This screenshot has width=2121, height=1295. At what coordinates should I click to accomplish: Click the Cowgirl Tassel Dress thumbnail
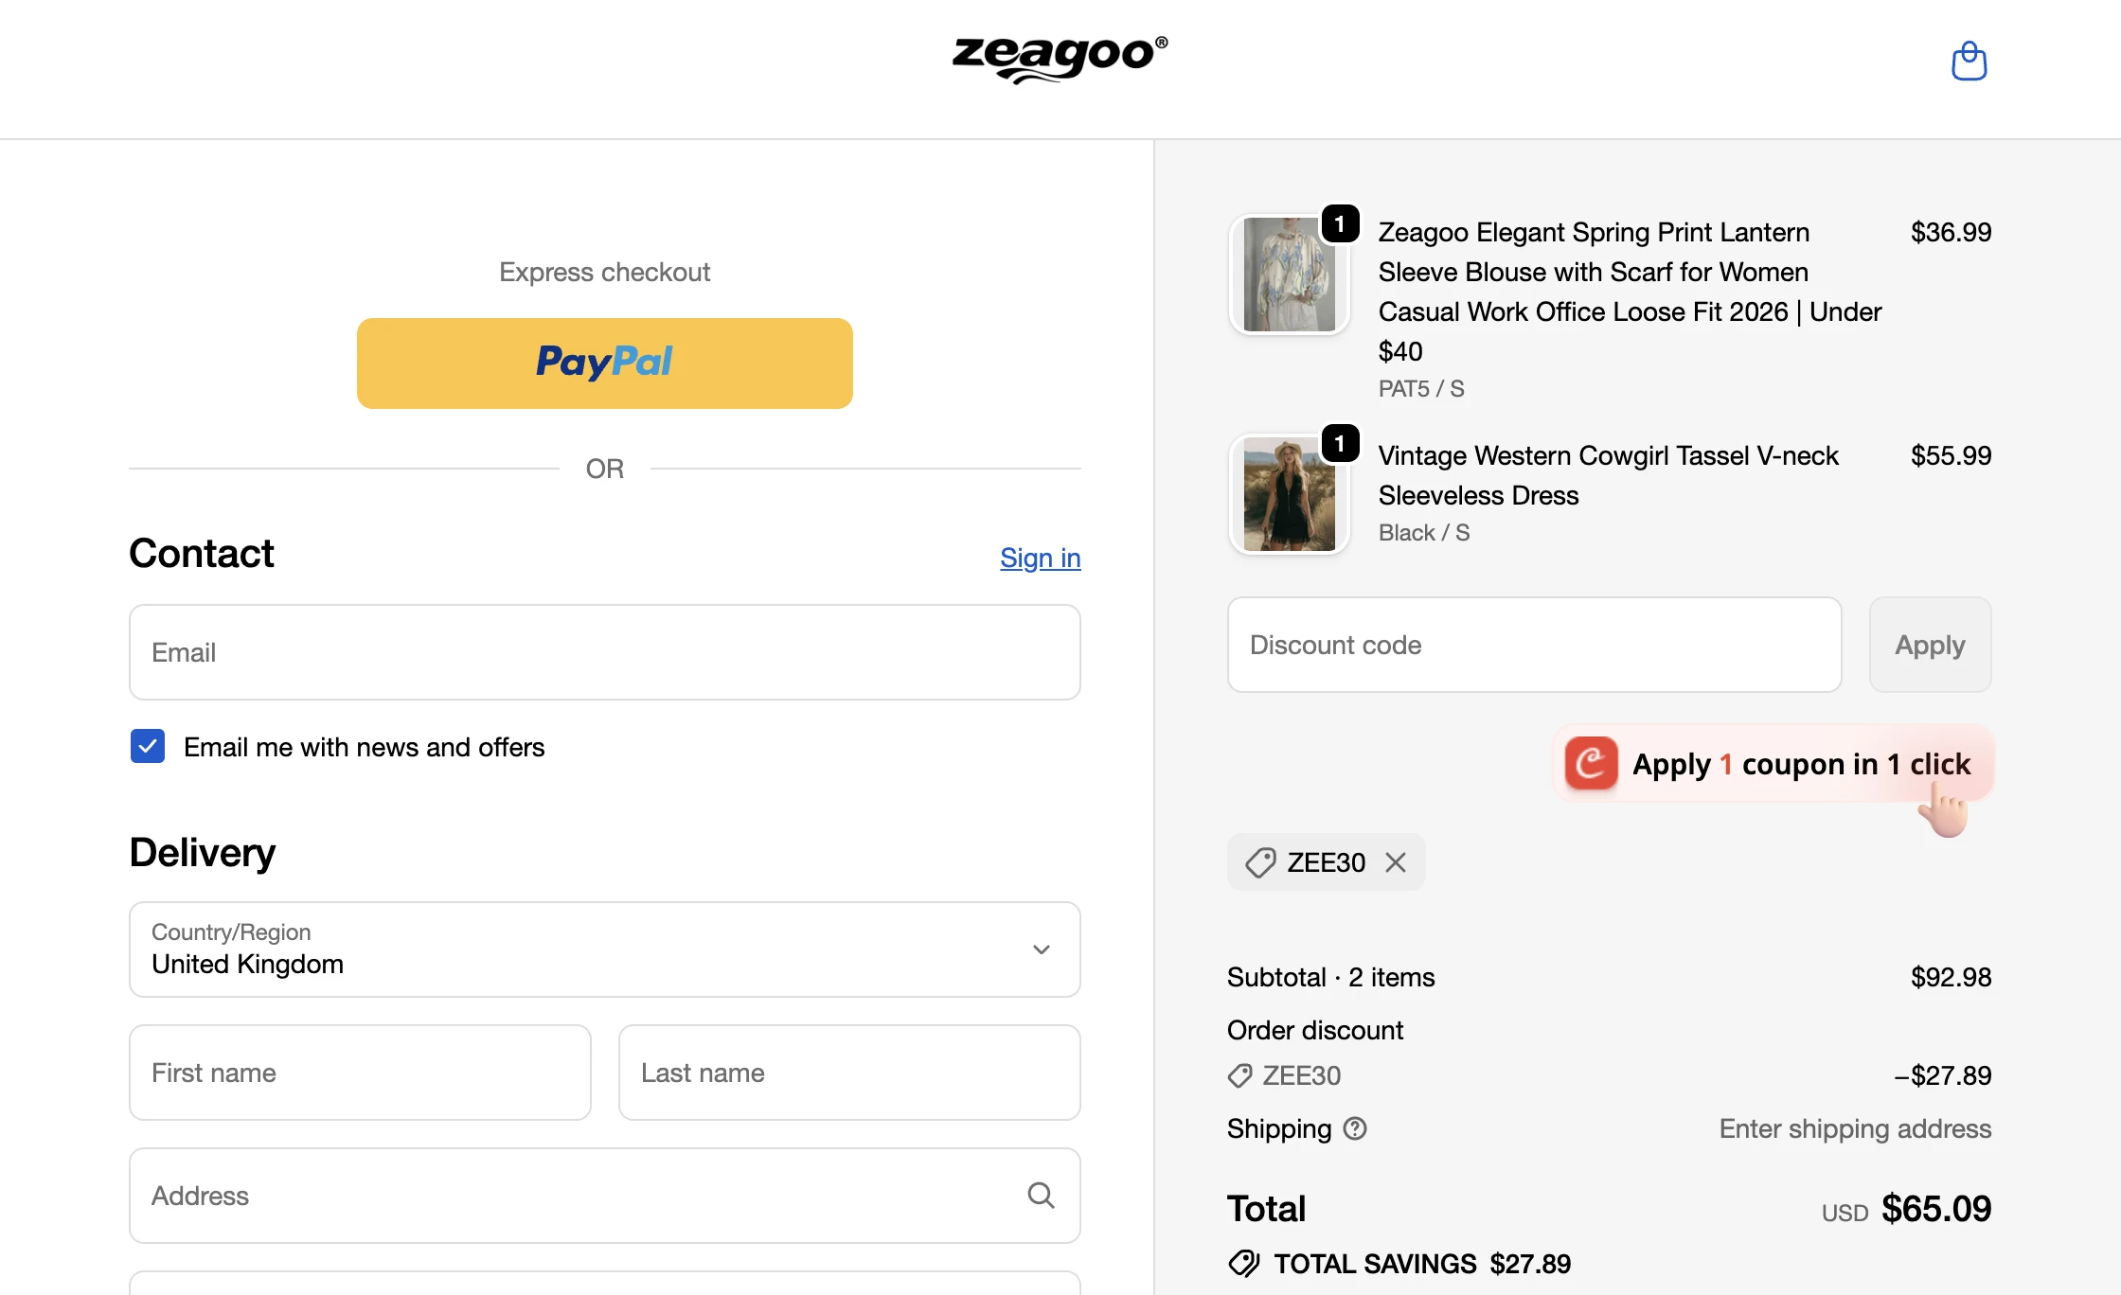pyautogui.click(x=1289, y=494)
